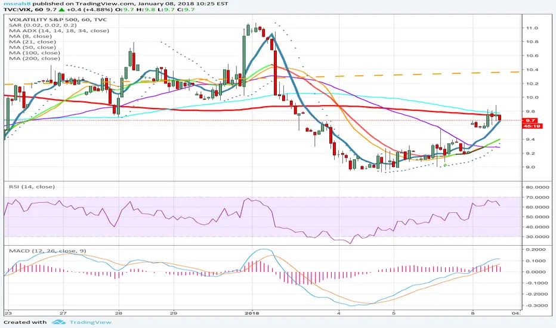Click the 29 date label on time axis

[x=174, y=313]
